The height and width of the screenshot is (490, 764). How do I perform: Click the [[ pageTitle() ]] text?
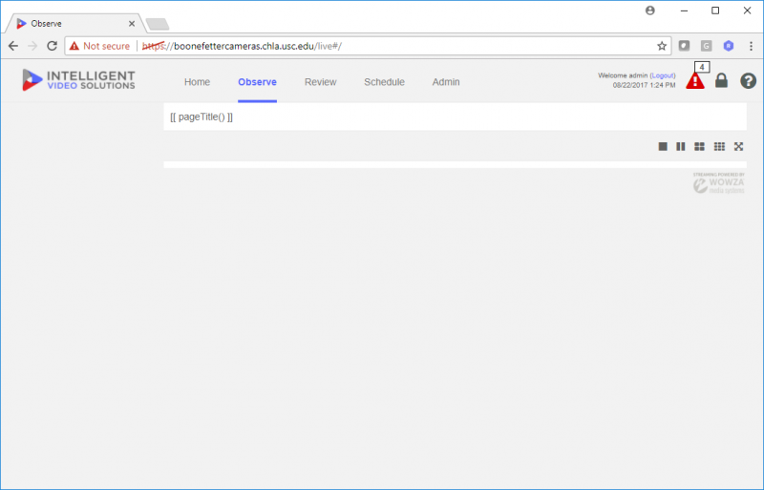(202, 117)
